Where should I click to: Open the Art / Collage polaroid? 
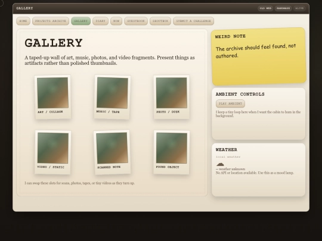(x=53, y=97)
